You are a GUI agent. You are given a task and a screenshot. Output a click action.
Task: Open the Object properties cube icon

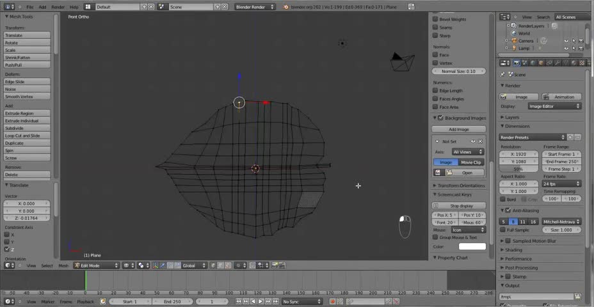pos(541,63)
